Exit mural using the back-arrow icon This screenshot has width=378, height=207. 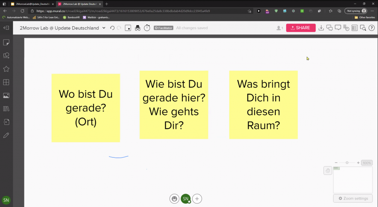(x=6, y=28)
